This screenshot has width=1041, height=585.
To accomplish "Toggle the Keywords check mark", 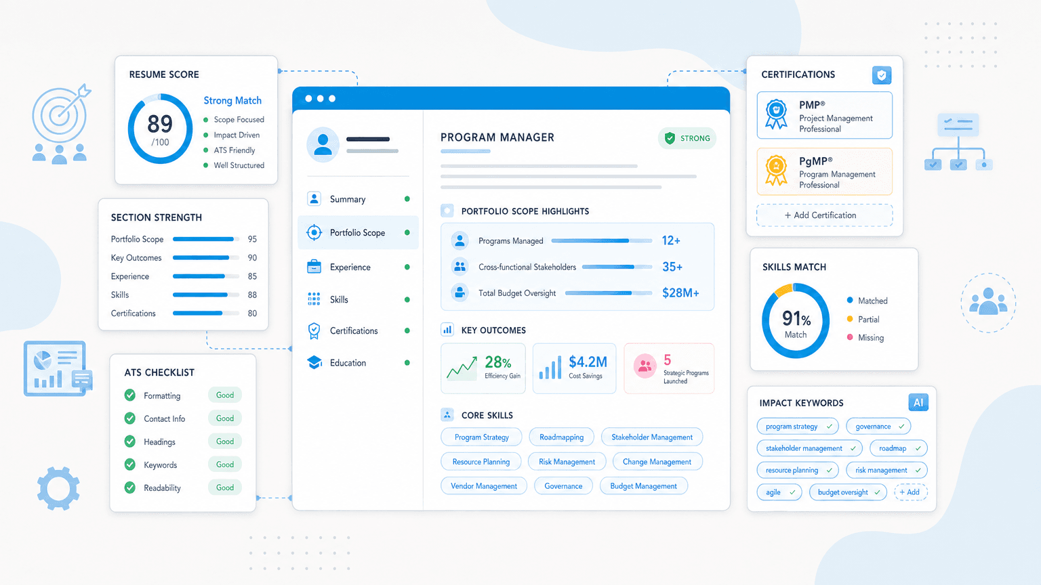I will tap(130, 464).
